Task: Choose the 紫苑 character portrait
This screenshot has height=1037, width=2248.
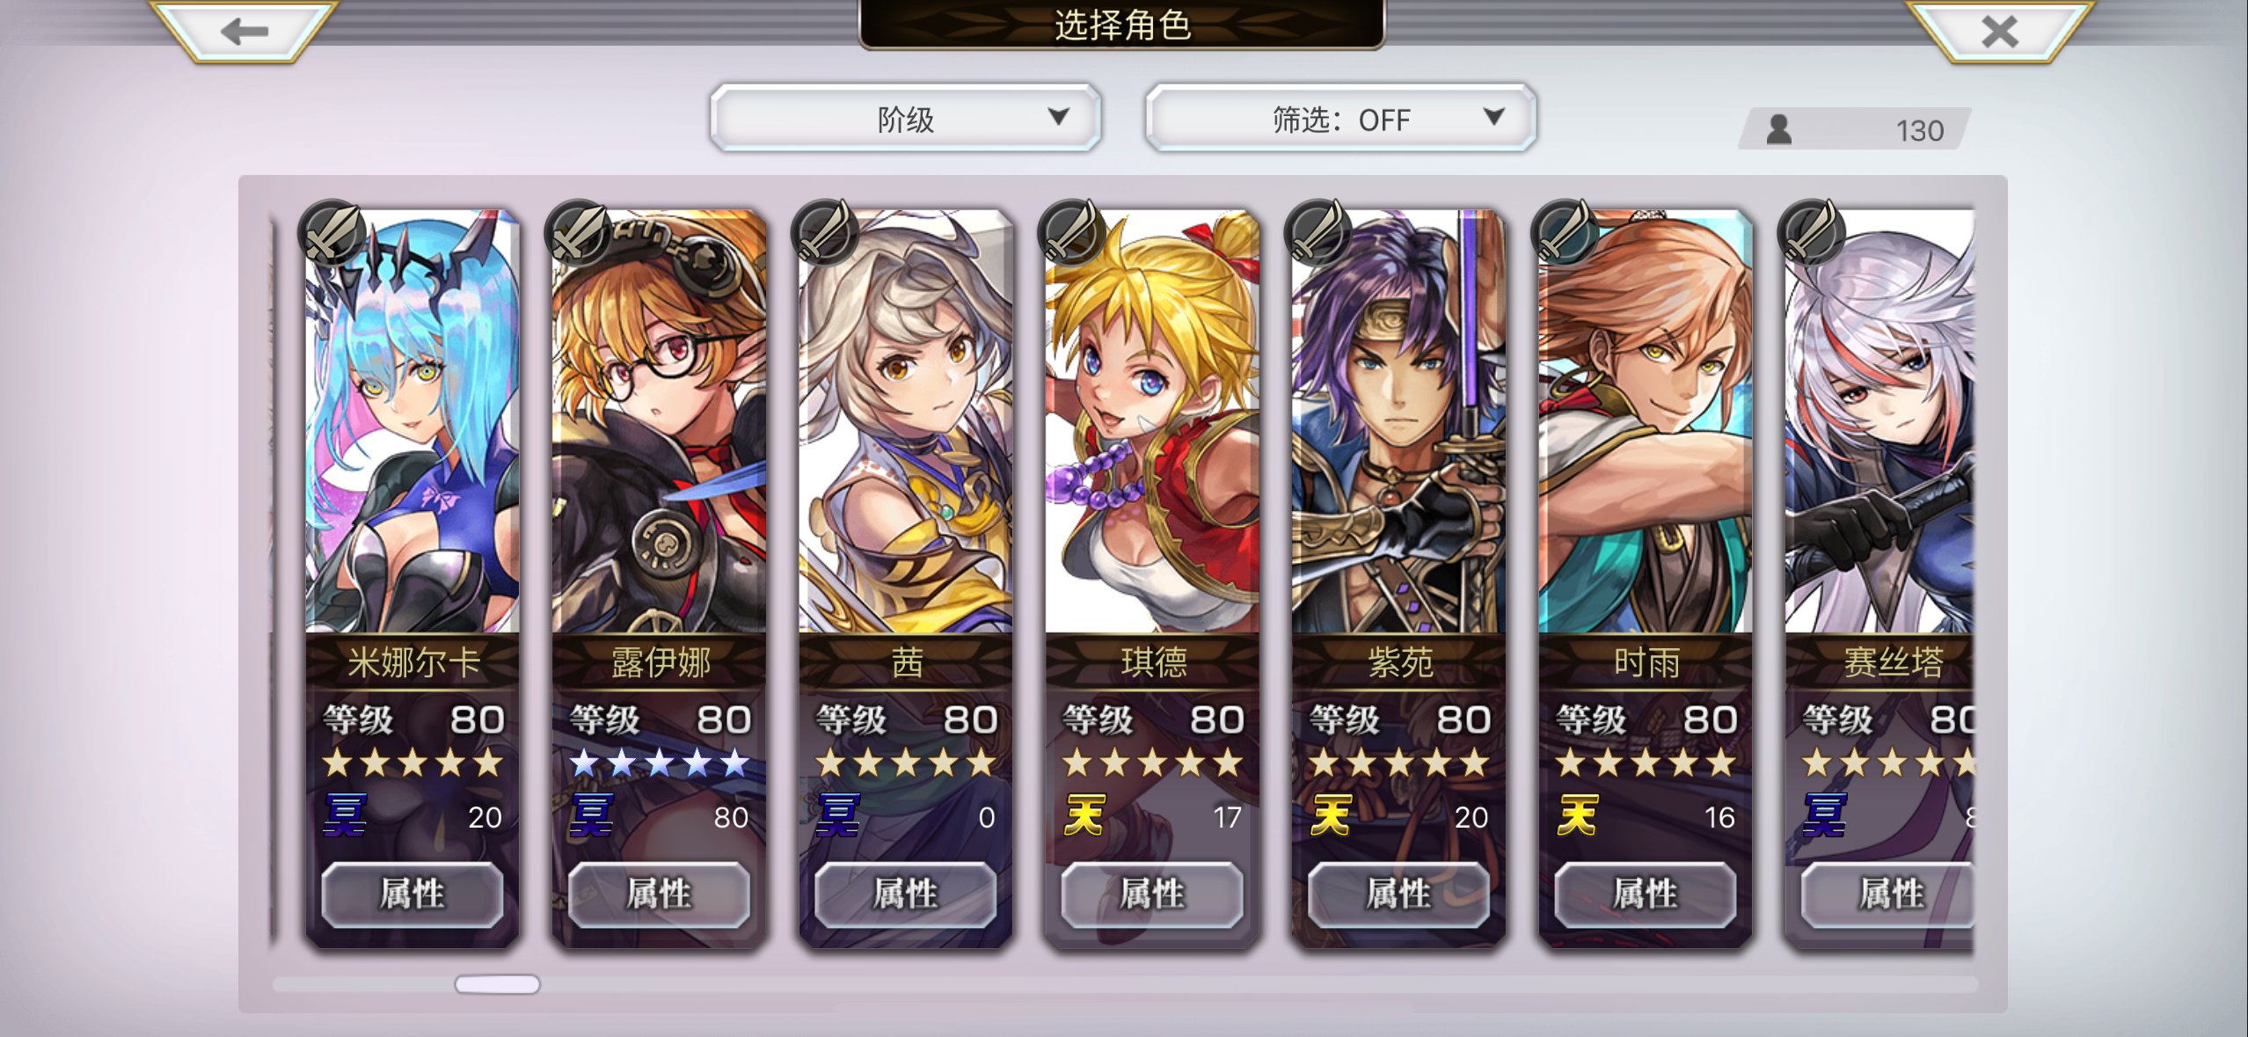Action: pyautogui.click(x=1398, y=421)
